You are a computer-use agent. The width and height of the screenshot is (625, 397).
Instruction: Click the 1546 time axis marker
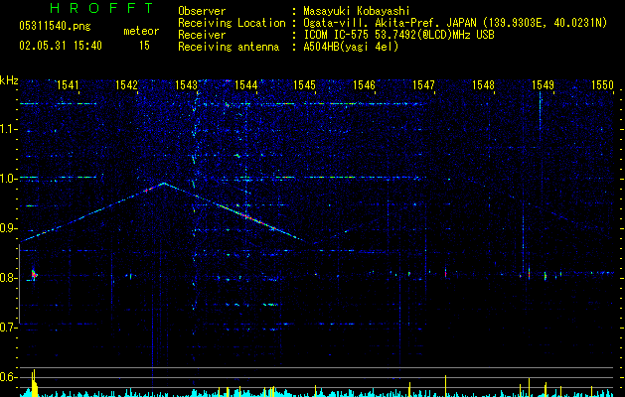click(x=364, y=85)
